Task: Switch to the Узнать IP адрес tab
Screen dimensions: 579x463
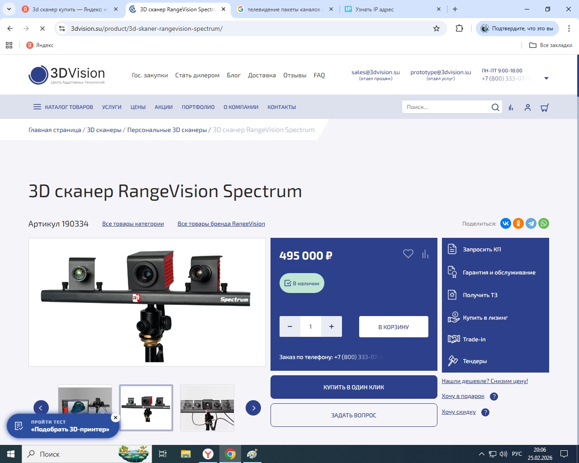Action: pyautogui.click(x=393, y=9)
